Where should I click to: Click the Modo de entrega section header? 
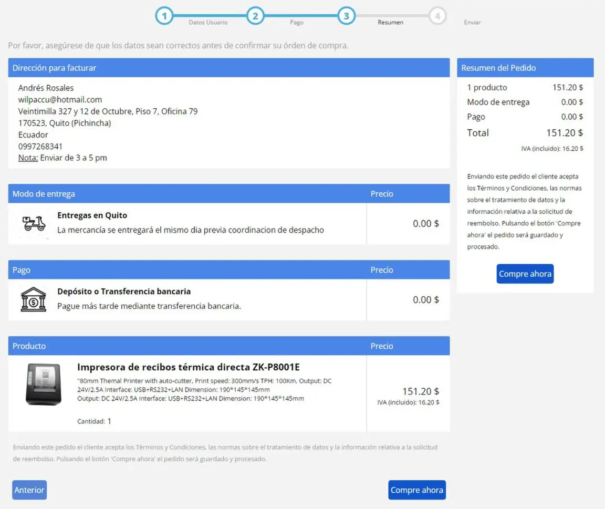point(44,194)
